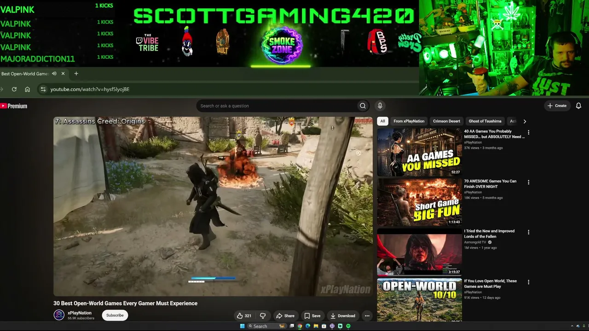Save the video to a playlist
Screen dimensions: 589x331
[x=312, y=316]
